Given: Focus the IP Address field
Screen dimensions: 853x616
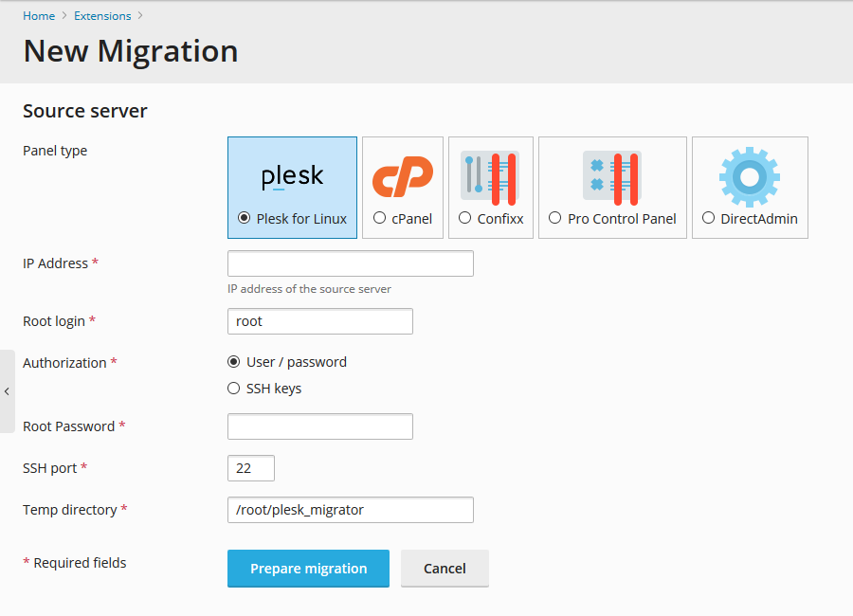Looking at the screenshot, I should (x=350, y=263).
